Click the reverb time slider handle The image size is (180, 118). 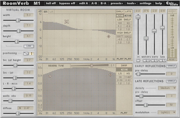click(91, 65)
